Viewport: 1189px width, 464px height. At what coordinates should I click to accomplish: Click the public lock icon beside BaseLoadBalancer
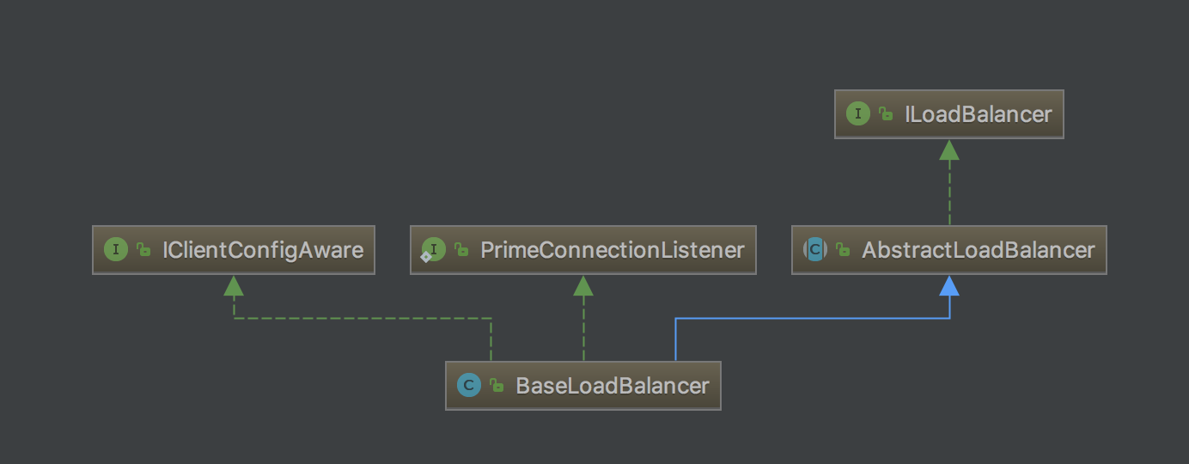point(497,386)
